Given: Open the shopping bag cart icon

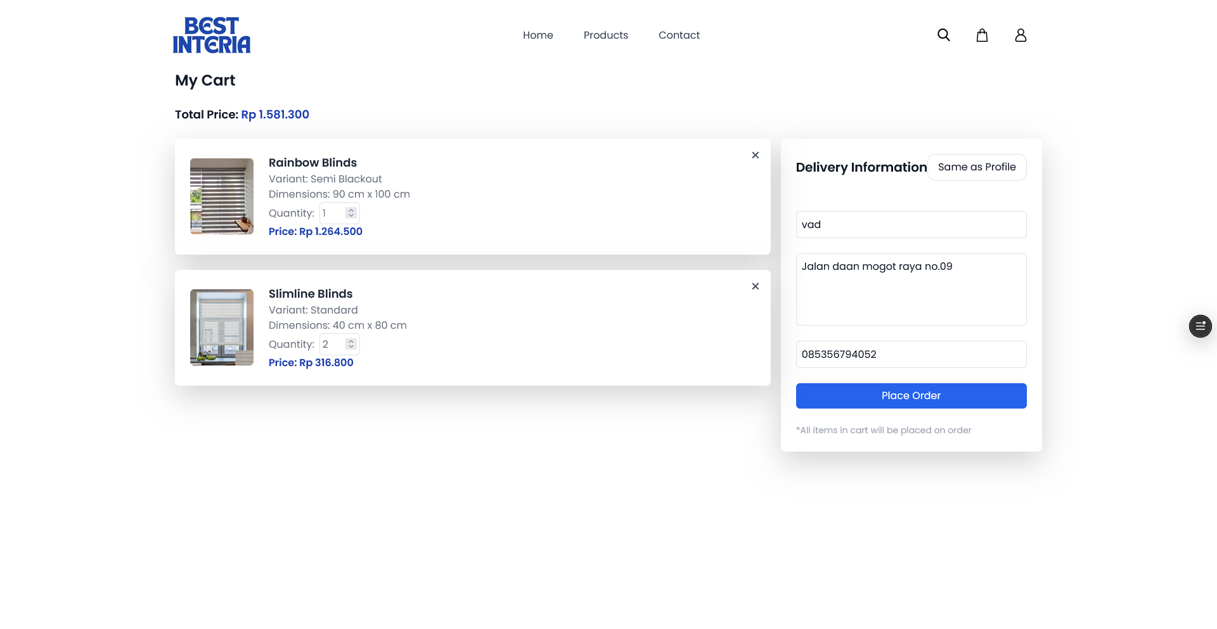Looking at the screenshot, I should [x=982, y=35].
